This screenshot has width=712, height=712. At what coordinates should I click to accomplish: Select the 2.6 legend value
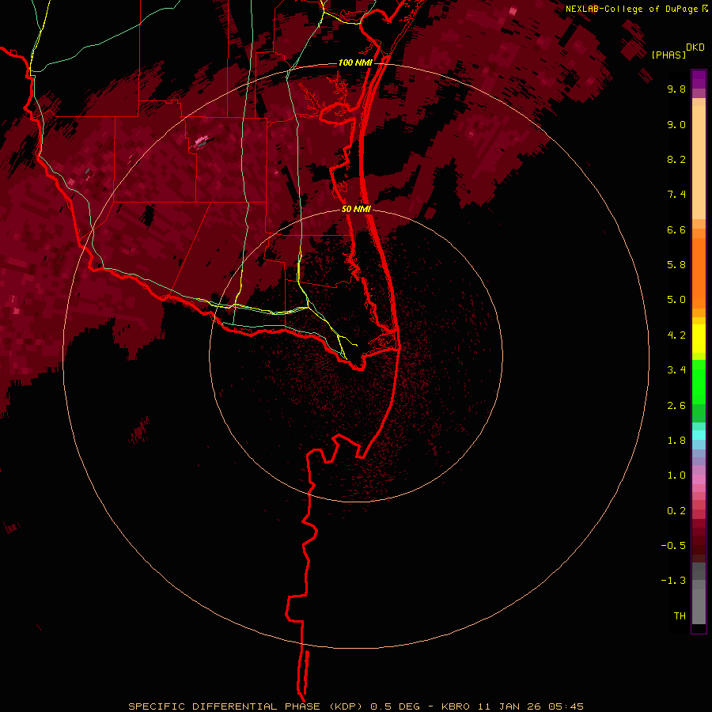pos(676,406)
